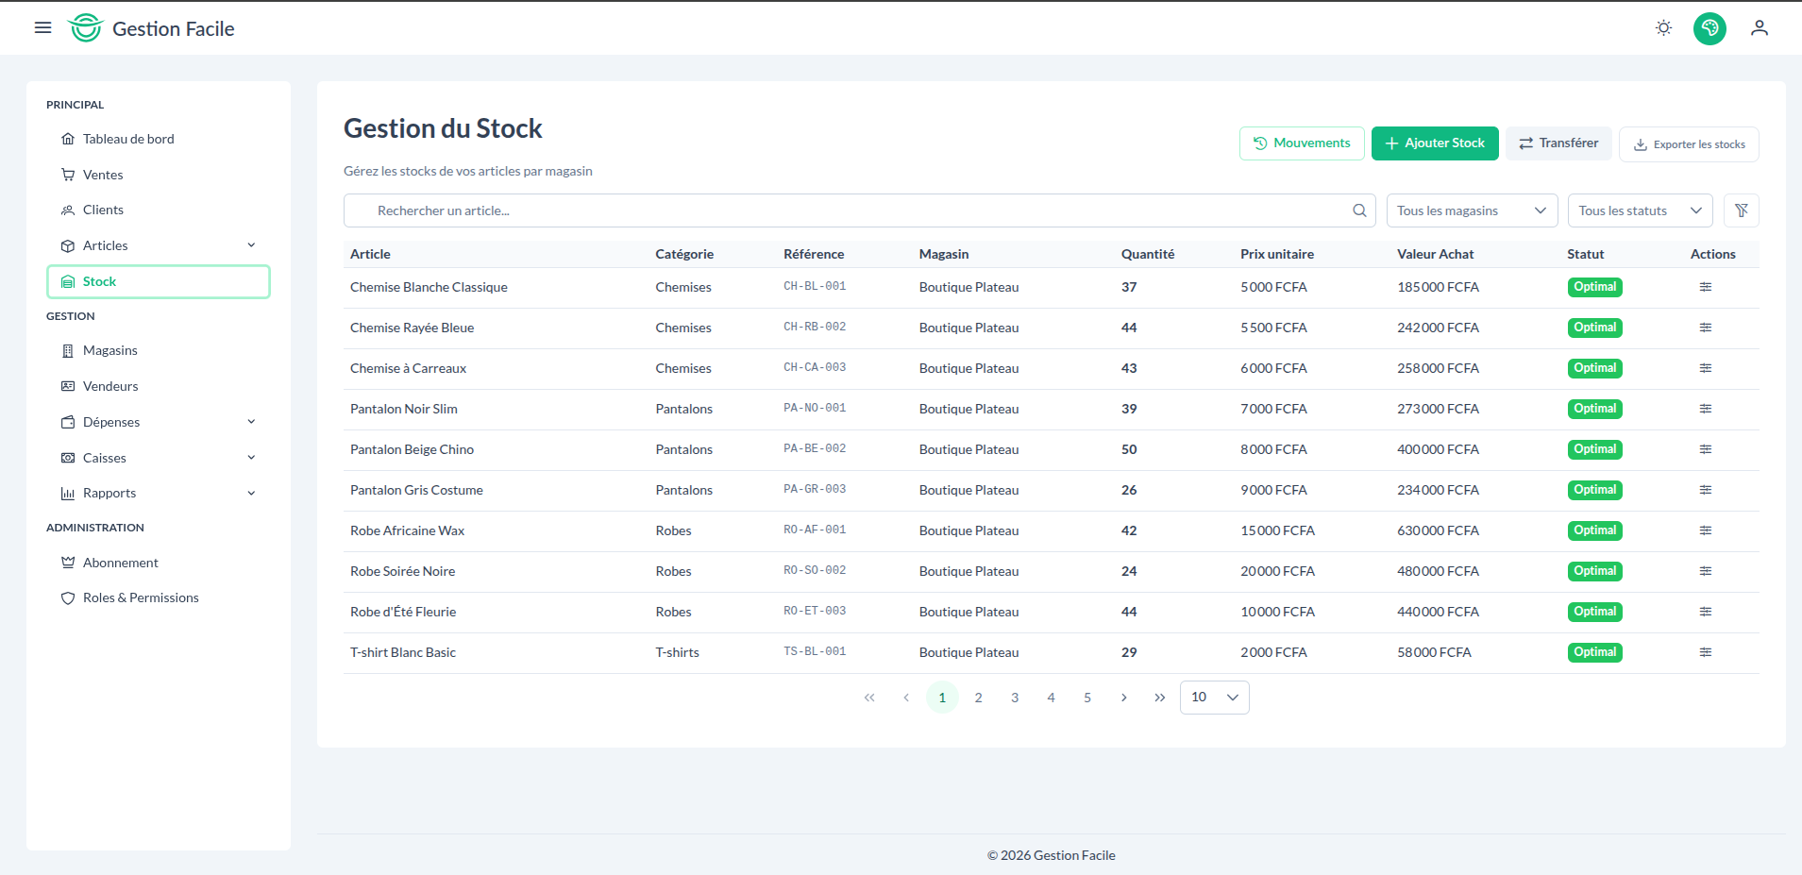Open actions for Robe d'Été Fleurie
The image size is (1802, 875).
(1705, 612)
